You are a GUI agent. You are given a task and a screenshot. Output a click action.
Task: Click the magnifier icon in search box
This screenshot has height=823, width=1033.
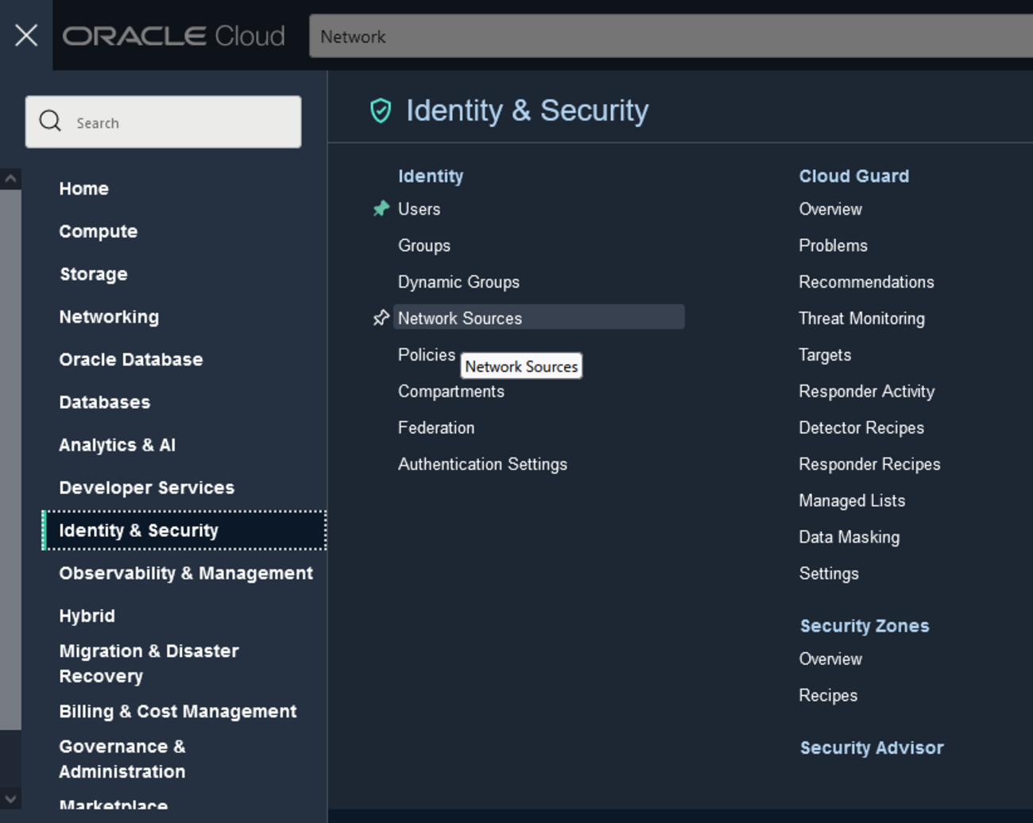click(50, 121)
